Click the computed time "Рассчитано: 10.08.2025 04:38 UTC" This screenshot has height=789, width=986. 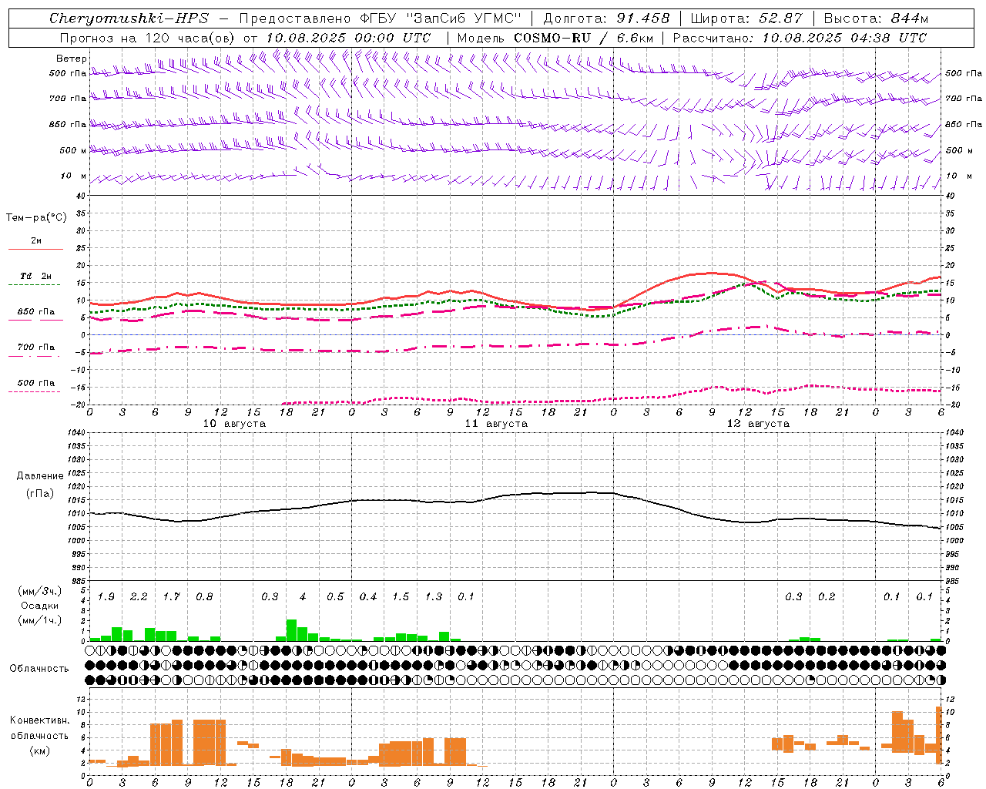tap(800, 38)
